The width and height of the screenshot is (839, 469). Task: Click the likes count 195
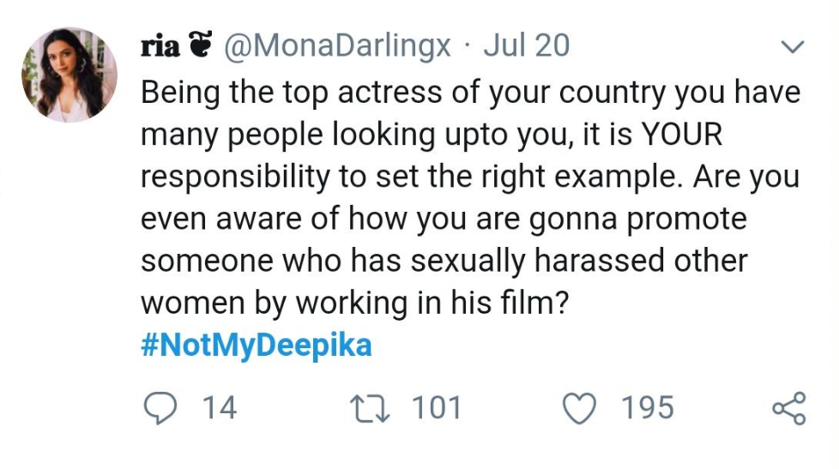coord(648,408)
